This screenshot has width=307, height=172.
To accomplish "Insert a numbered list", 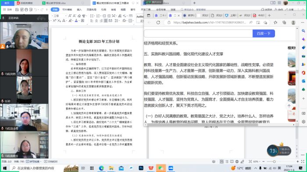I will point(98,16).
